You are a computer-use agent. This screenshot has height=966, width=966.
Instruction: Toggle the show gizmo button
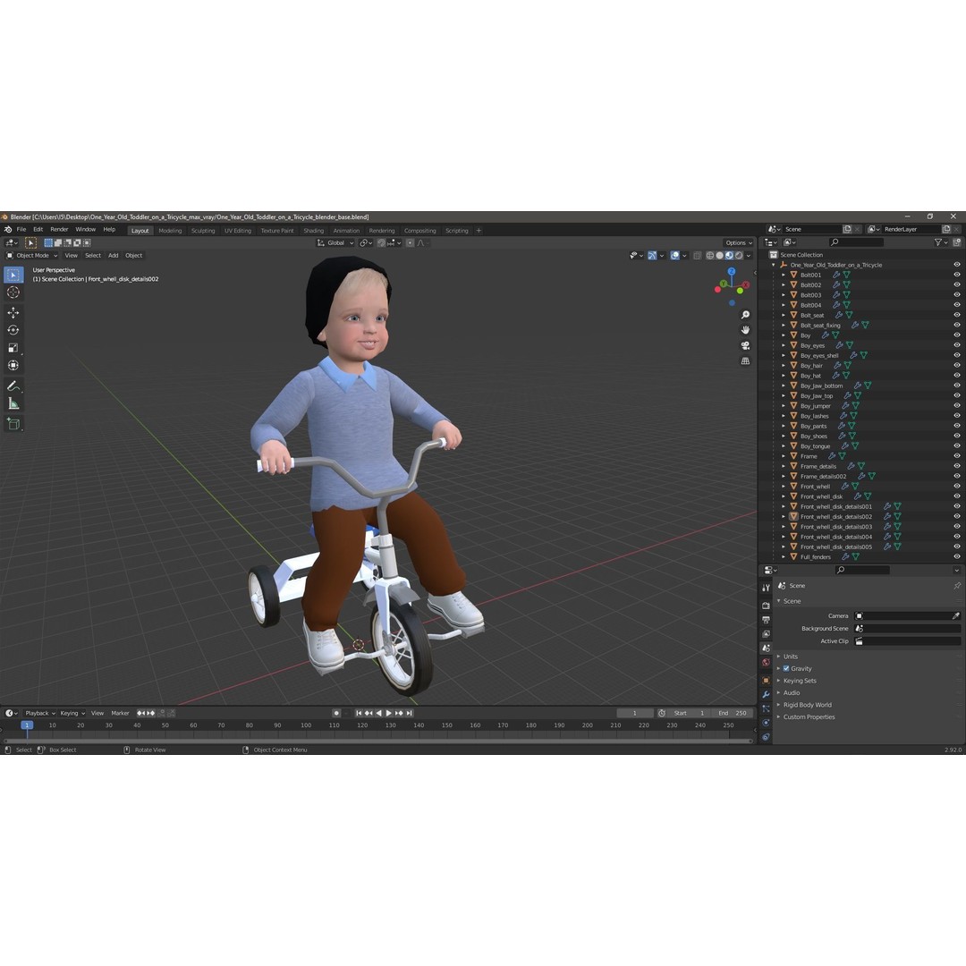point(652,255)
